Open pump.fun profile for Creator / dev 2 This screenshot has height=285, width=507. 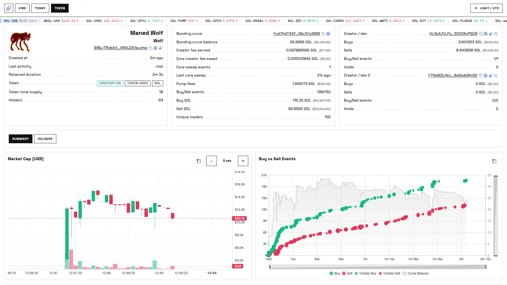[x=491, y=75]
